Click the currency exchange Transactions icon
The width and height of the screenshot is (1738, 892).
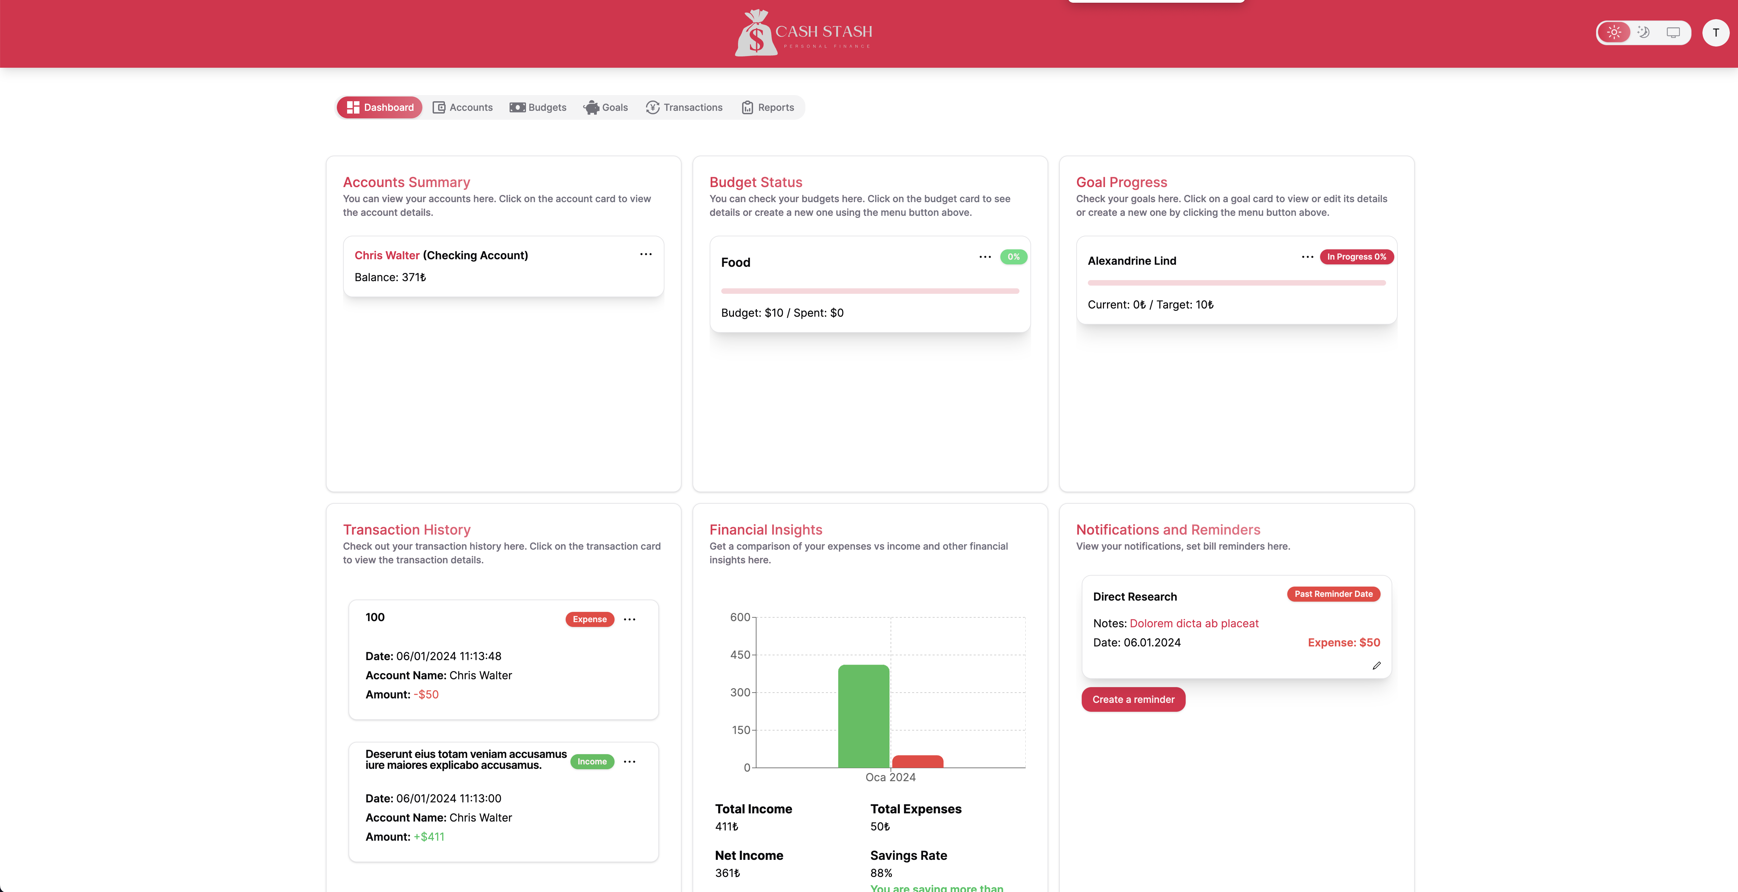pos(653,107)
